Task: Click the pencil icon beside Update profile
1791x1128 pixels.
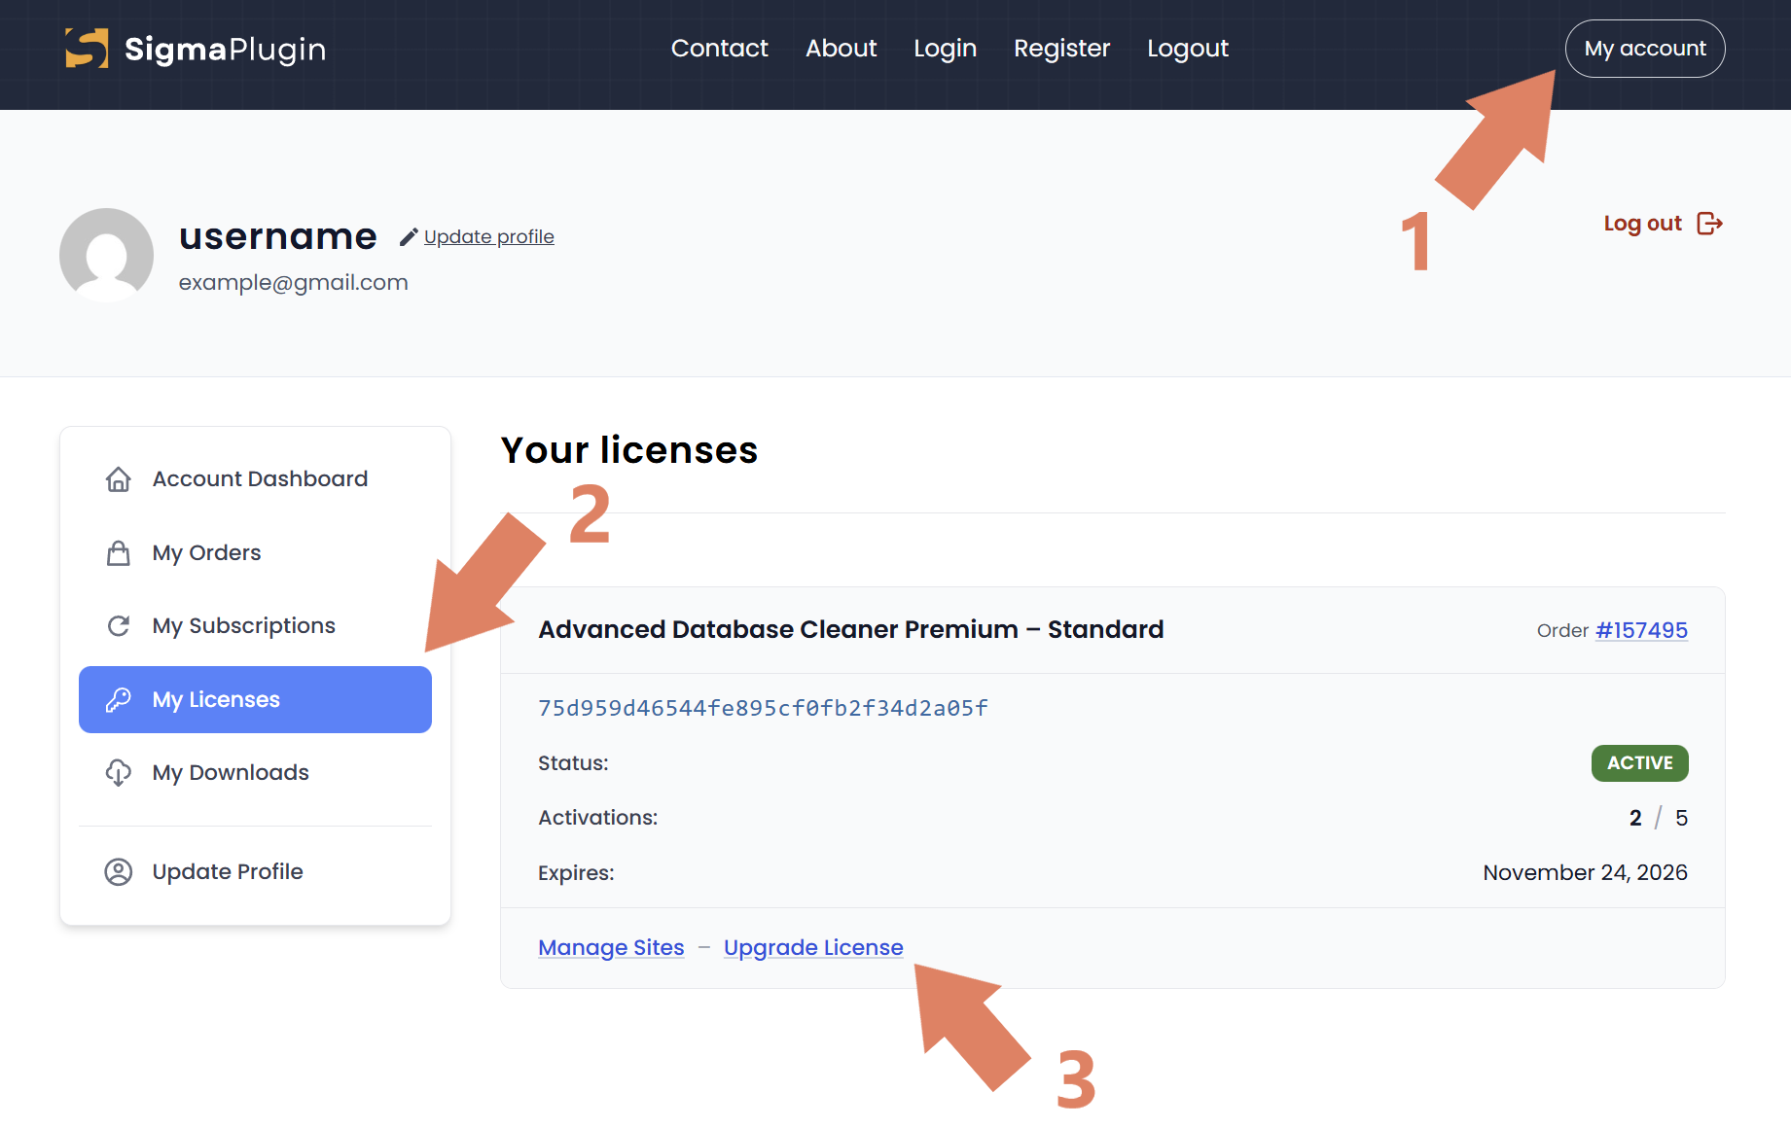Action: tap(409, 237)
